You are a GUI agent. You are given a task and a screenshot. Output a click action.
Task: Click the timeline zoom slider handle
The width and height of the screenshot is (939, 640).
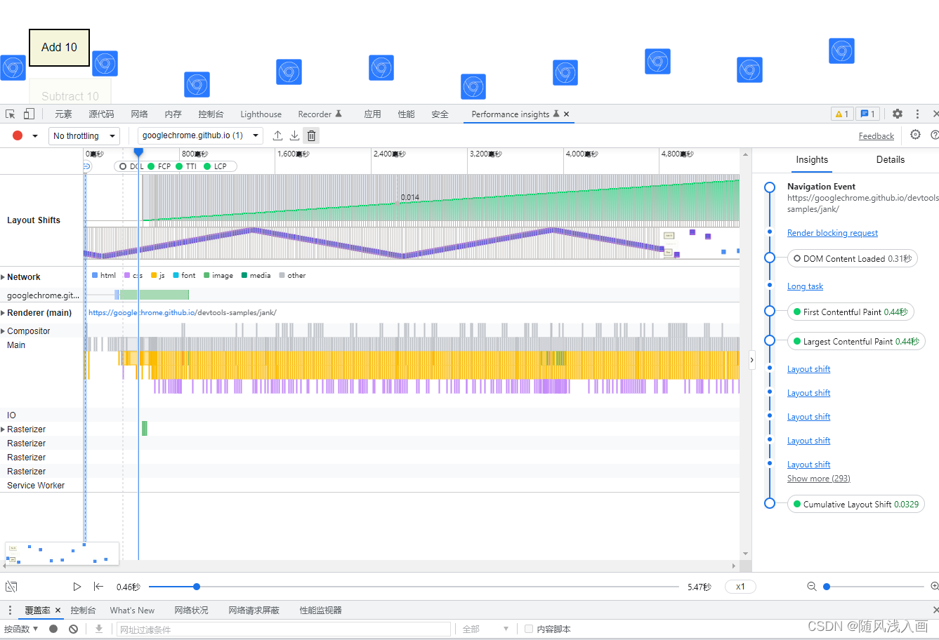coord(827,587)
